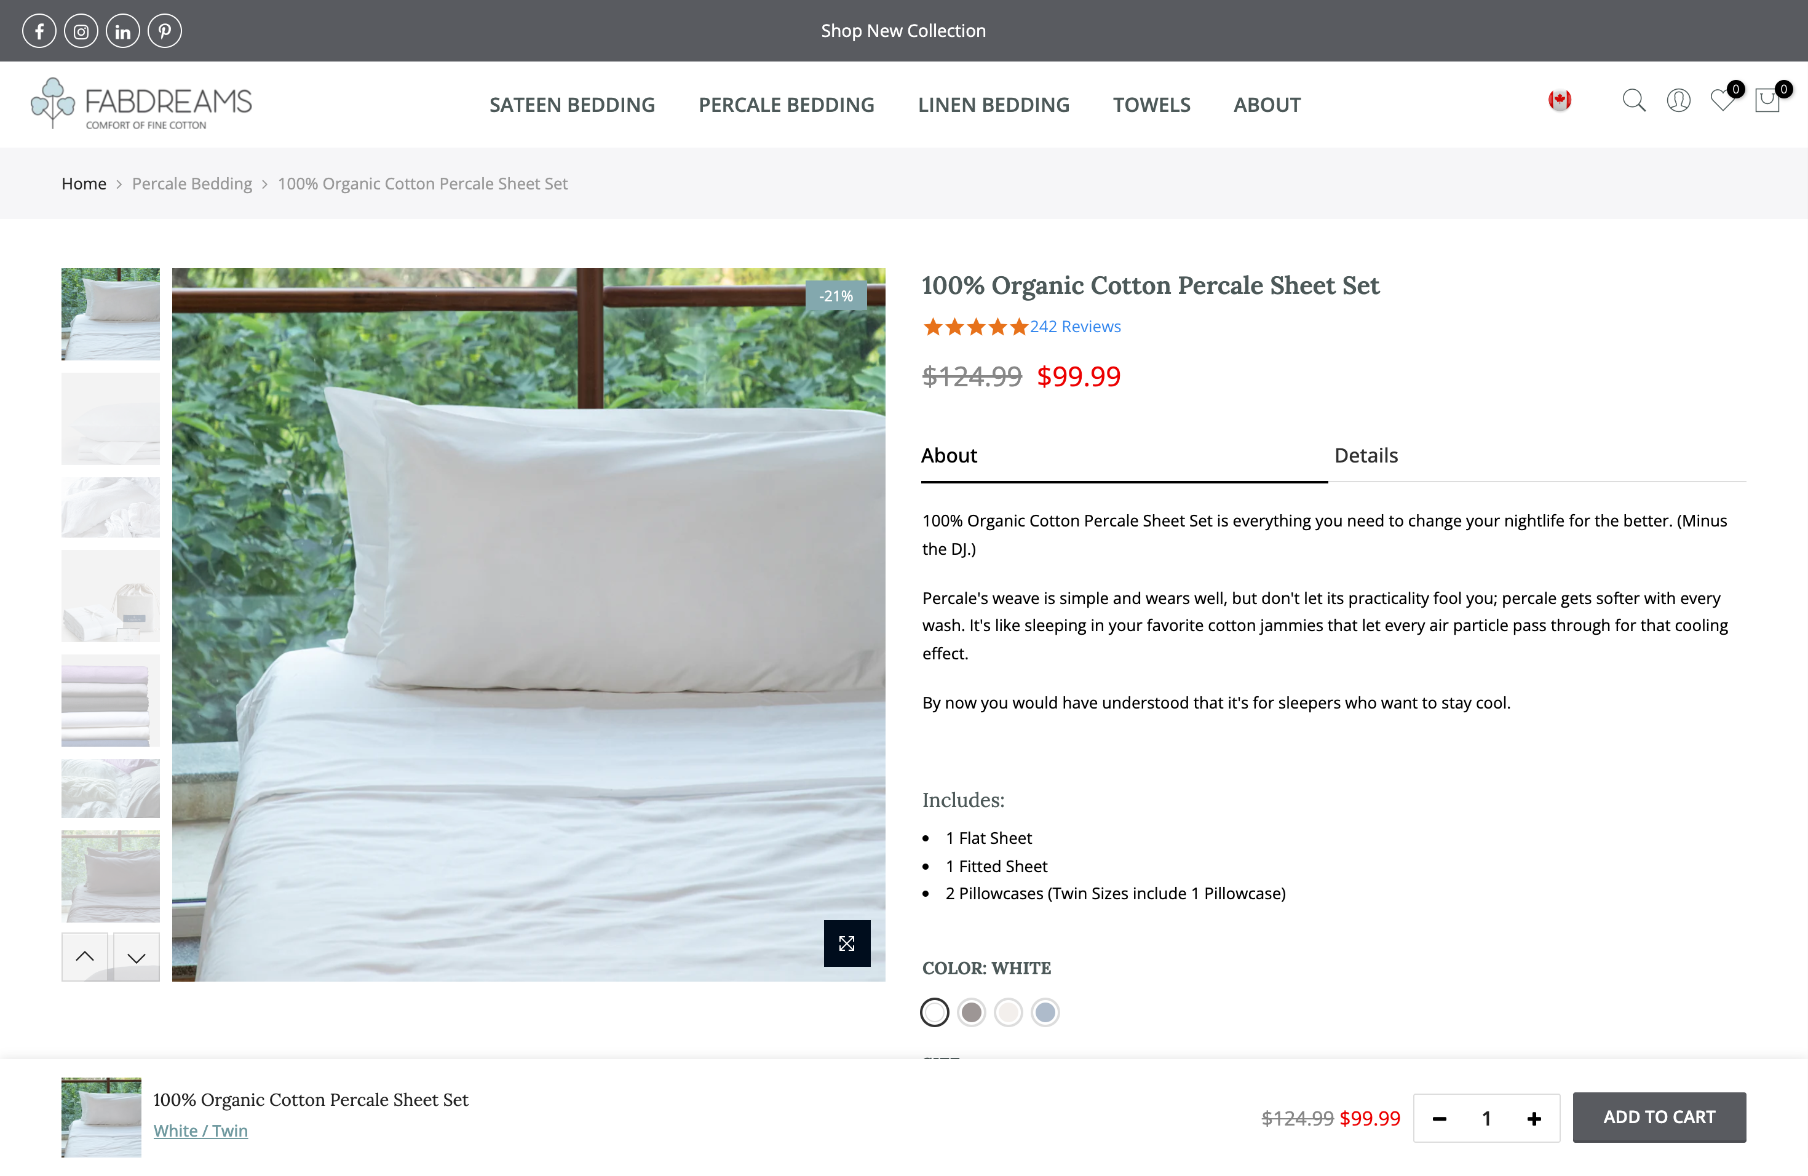Open the search magnifier icon
This screenshot has height=1176, width=1808.
tap(1633, 100)
